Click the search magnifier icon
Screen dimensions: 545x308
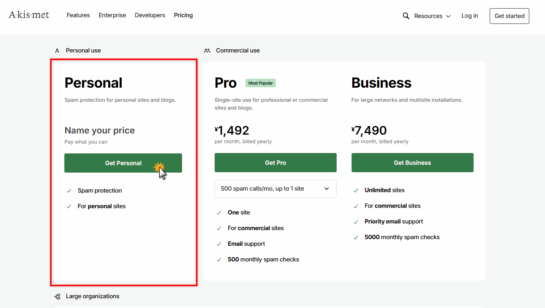coord(406,16)
